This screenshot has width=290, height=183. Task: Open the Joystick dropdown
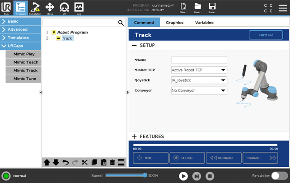point(199,80)
